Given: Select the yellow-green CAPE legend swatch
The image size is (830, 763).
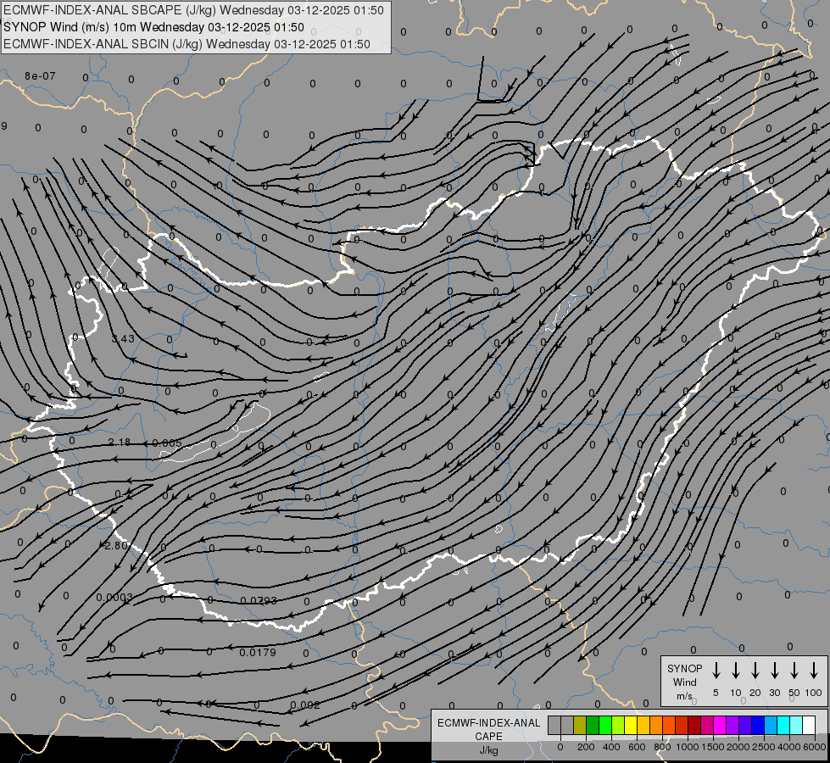Looking at the screenshot, I should (x=618, y=725).
